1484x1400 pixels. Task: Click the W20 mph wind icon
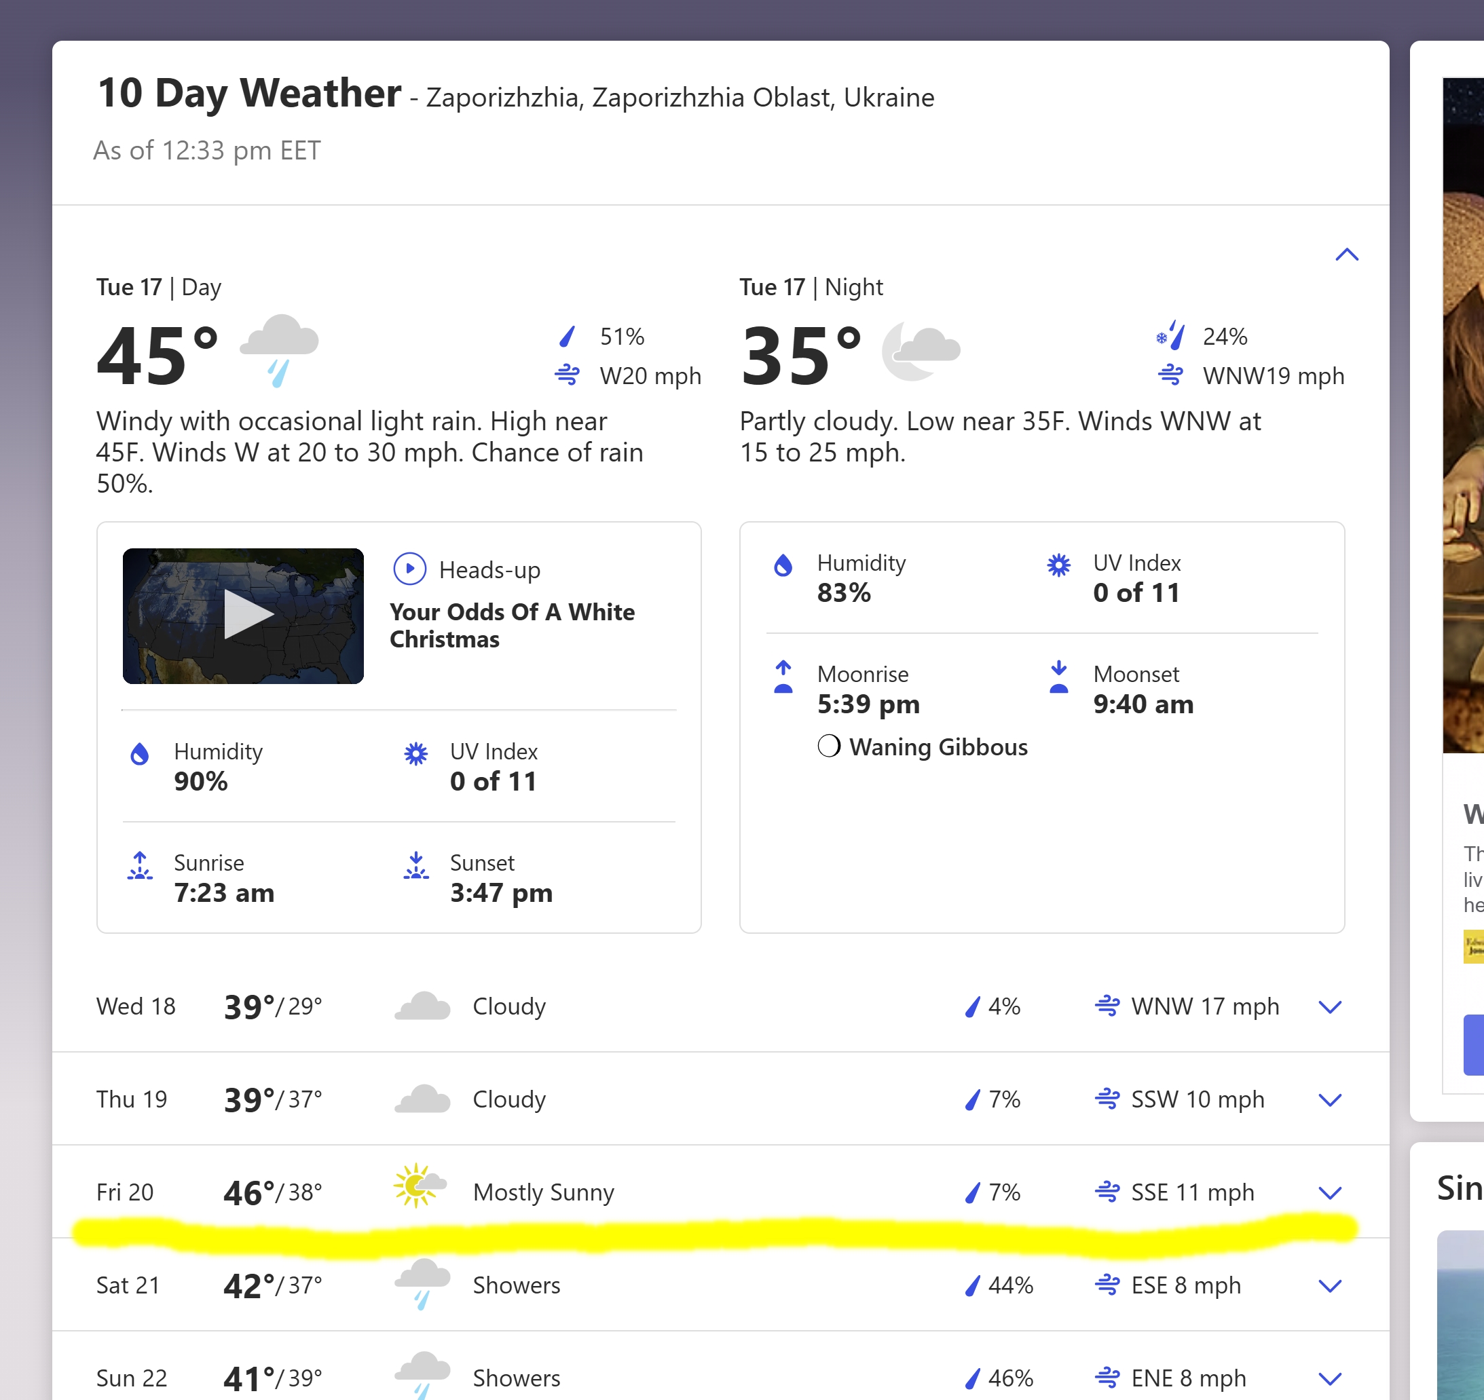tap(568, 375)
